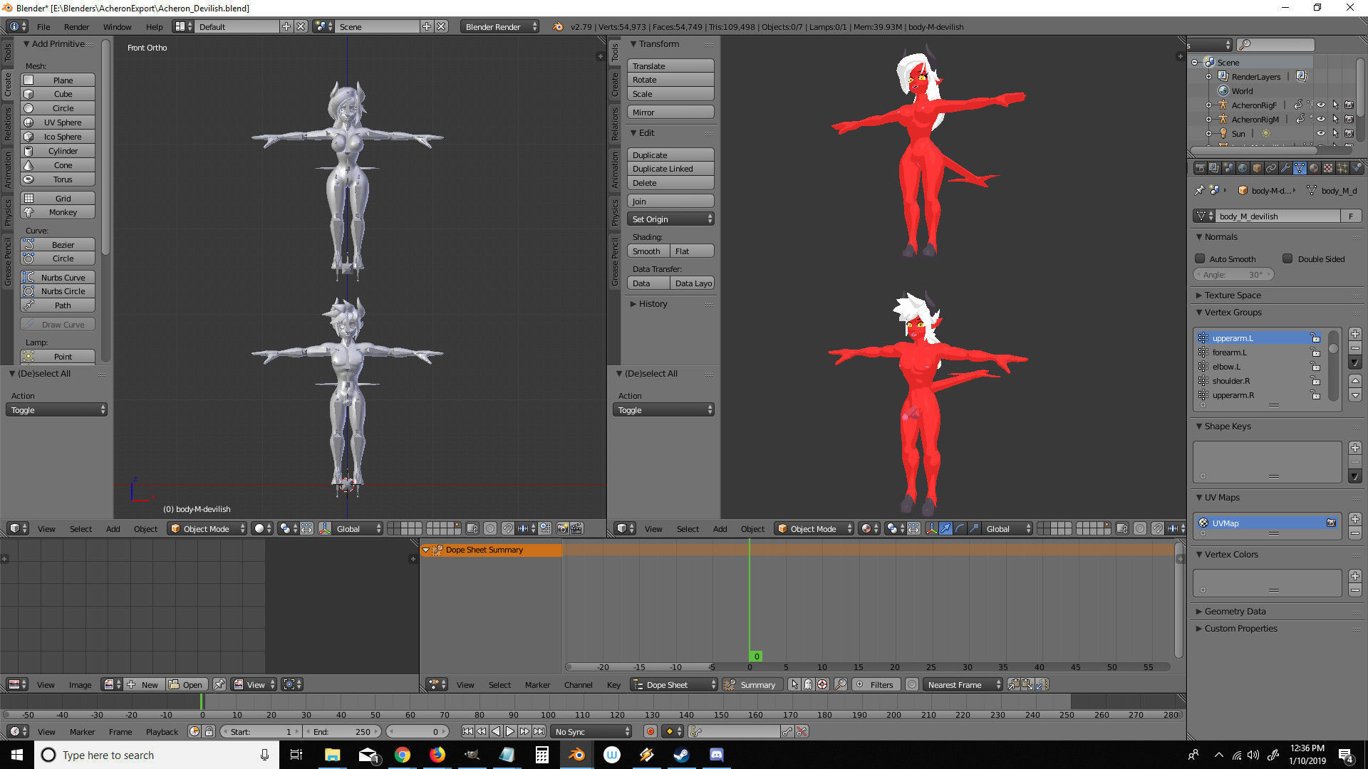1368x769 pixels.
Task: Click the paste keyframes icon in dope sheet
Action: [x=1027, y=684]
